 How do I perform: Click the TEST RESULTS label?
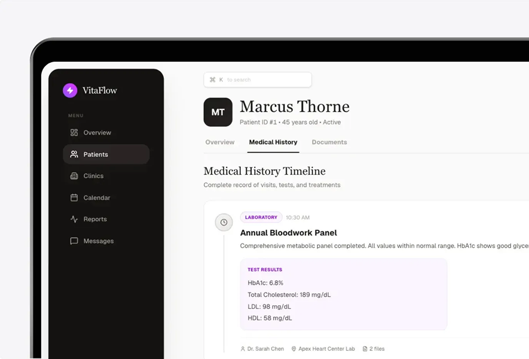[265, 269]
